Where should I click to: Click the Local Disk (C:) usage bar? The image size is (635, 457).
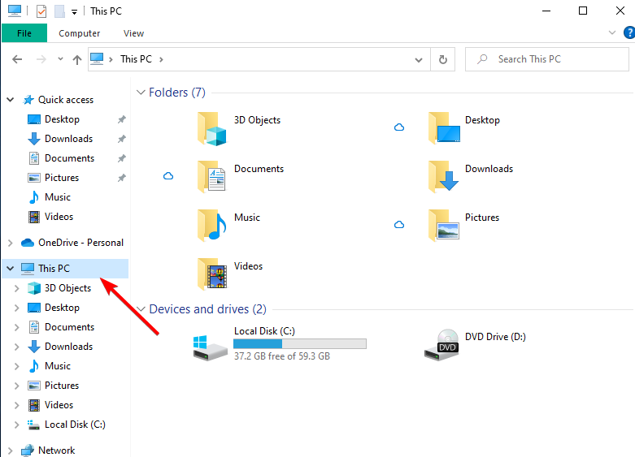click(x=300, y=343)
